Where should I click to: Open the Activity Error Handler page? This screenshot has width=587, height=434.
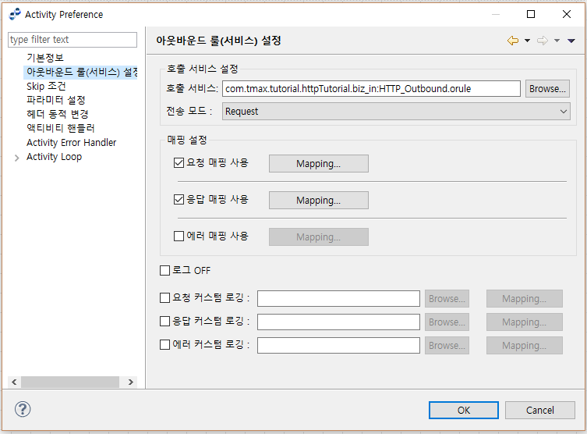click(71, 143)
